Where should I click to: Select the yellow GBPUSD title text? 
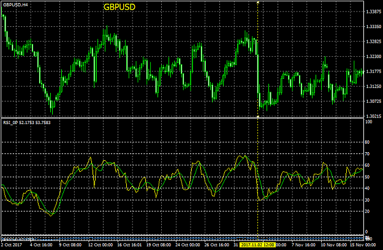[x=119, y=7]
